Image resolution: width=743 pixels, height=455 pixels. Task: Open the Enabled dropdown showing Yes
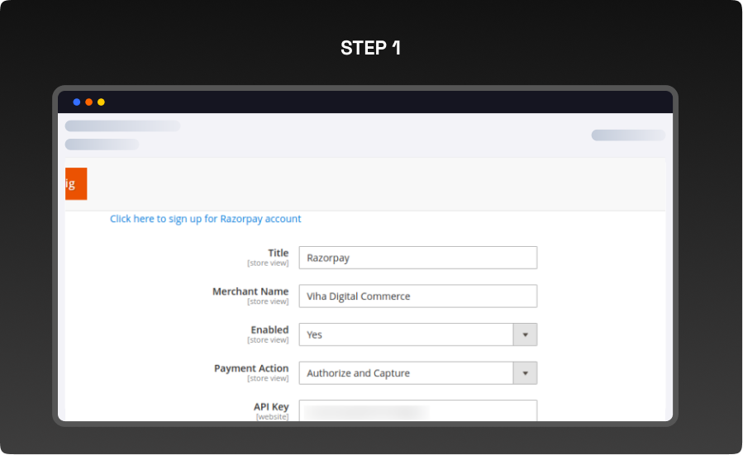pyautogui.click(x=406, y=334)
